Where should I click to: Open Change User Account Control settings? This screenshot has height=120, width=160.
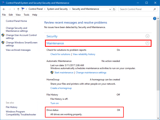(x=21, y=37)
